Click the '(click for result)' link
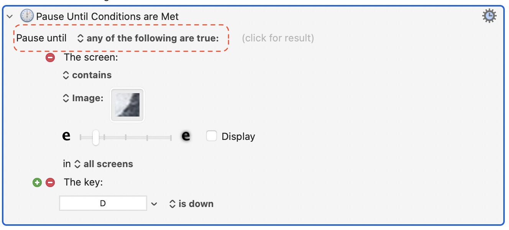This screenshot has width=509, height=230. (278, 38)
